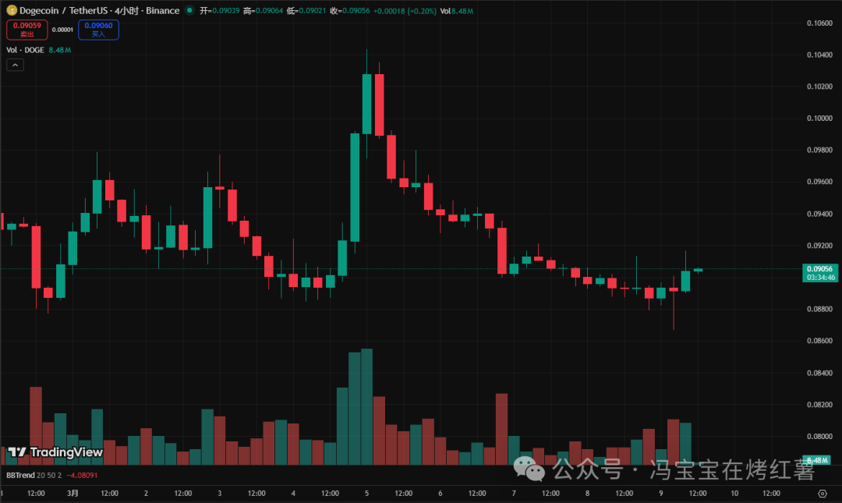
Task: Click the WeChat watermark icon
Action: (x=534, y=470)
